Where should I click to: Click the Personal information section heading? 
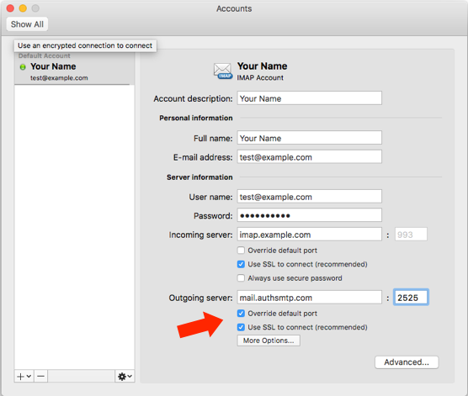[x=196, y=118]
